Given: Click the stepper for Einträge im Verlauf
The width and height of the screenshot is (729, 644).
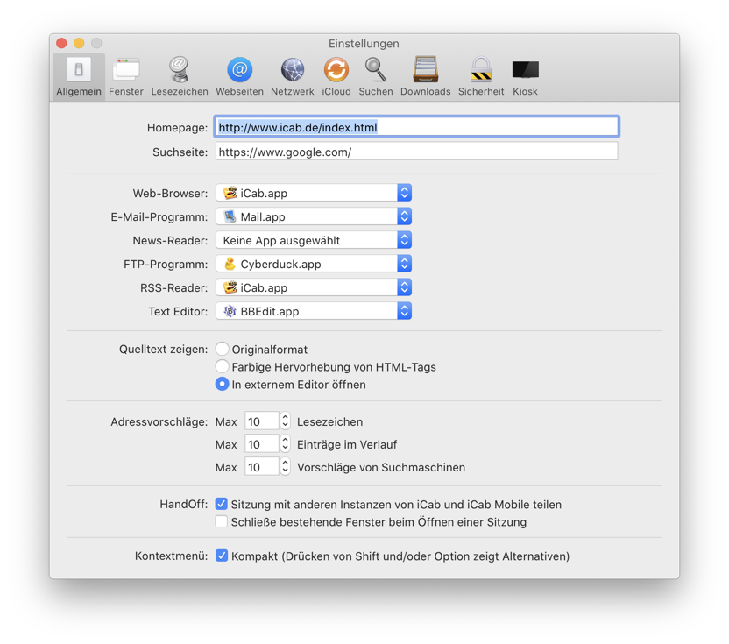Looking at the screenshot, I should tap(286, 444).
